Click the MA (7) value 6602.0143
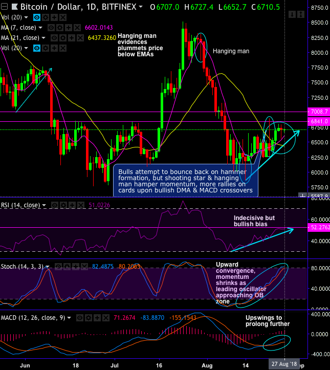The width and height of the screenshot is (330, 370). click(x=99, y=28)
